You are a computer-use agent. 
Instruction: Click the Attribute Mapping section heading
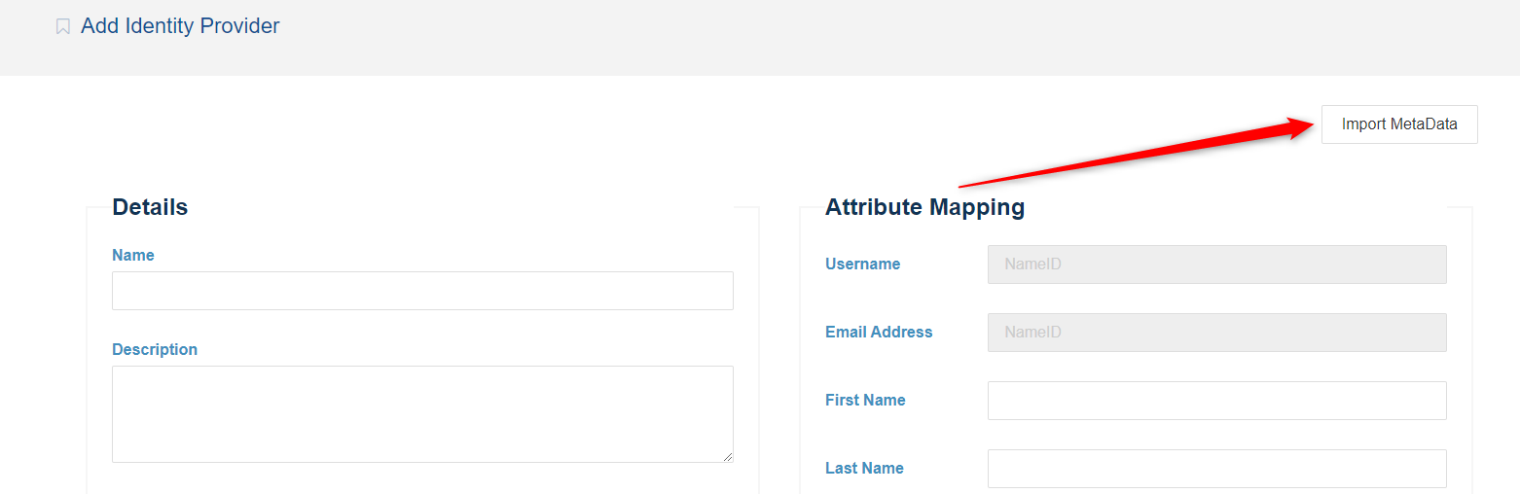(924, 207)
